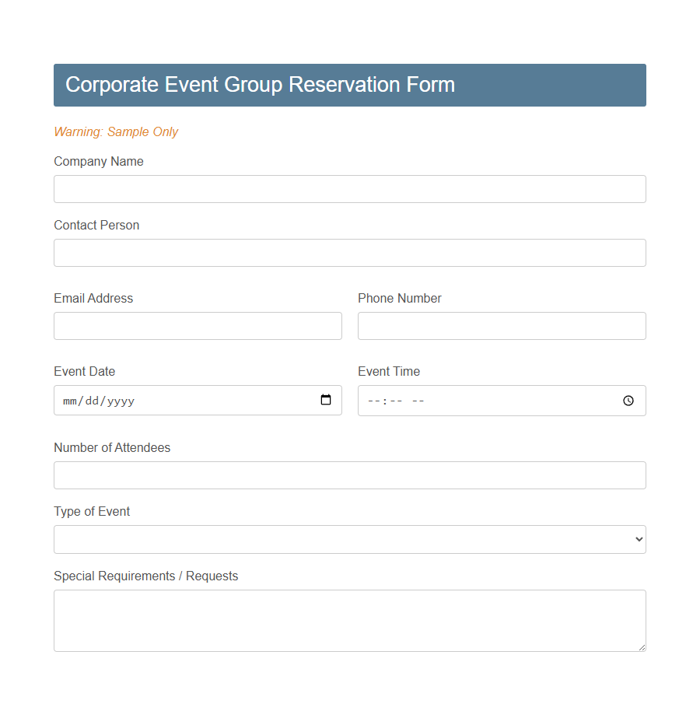Open the calendar picker icon in Event Date
700x711 pixels.
coord(325,400)
